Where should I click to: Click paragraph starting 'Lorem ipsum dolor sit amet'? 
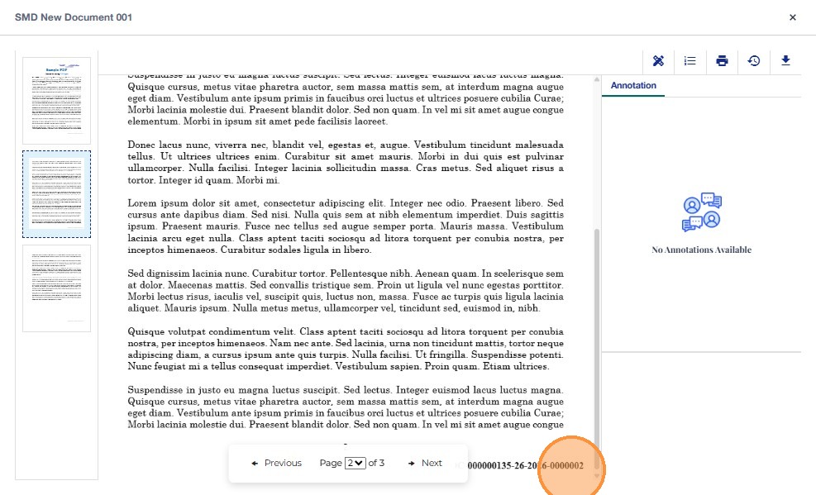pos(346,226)
